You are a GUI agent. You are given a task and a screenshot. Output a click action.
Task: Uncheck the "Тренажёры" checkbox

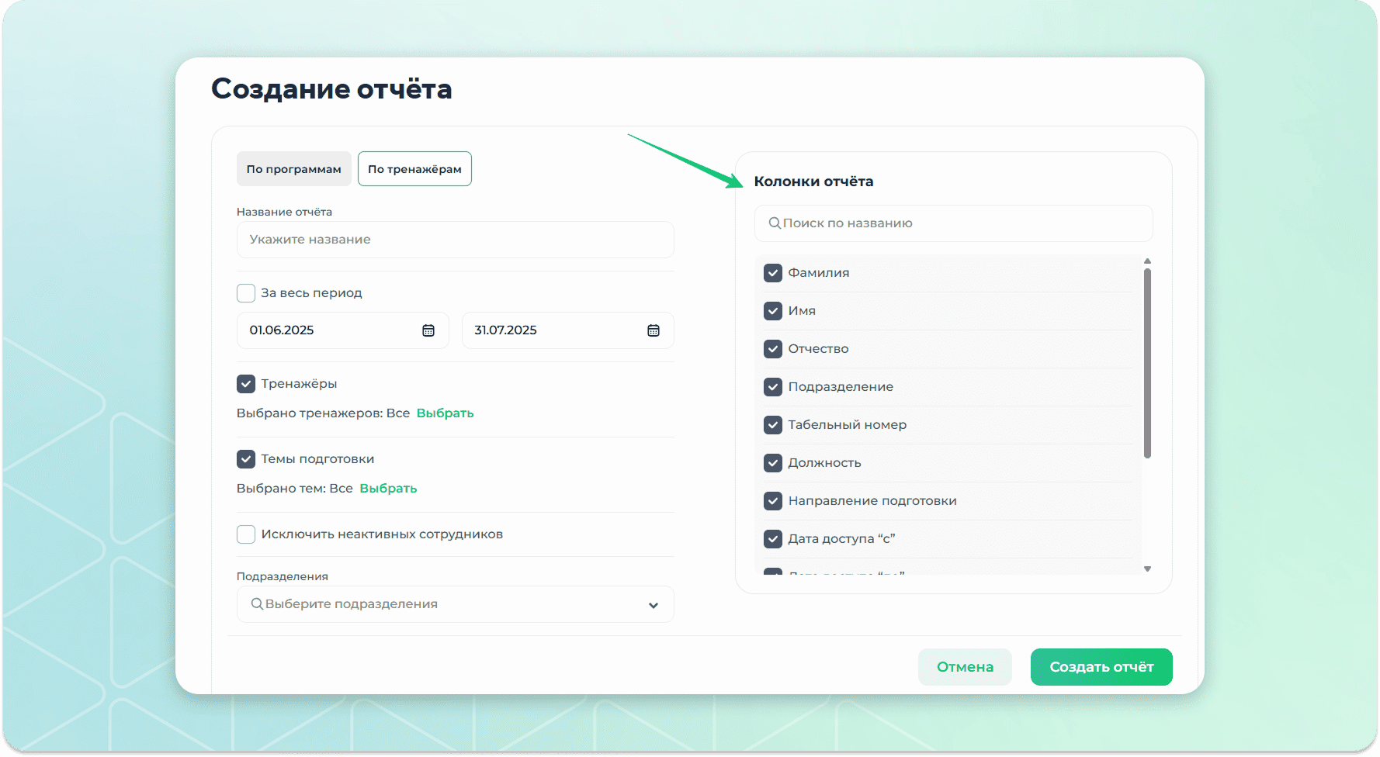tap(246, 384)
